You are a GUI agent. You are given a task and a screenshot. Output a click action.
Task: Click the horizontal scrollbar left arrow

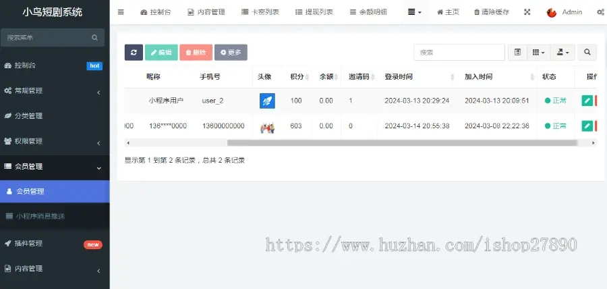click(x=128, y=143)
